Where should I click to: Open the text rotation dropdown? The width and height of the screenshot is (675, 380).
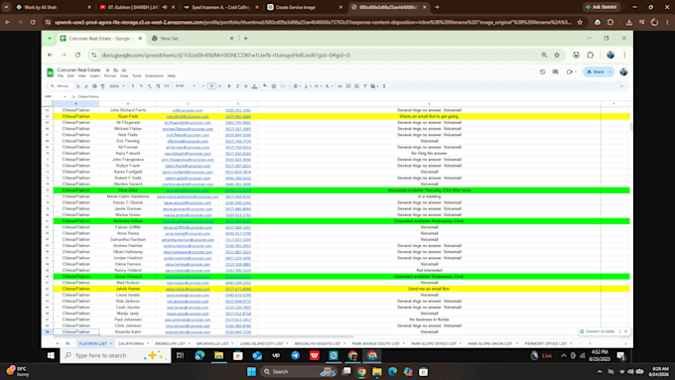point(329,86)
